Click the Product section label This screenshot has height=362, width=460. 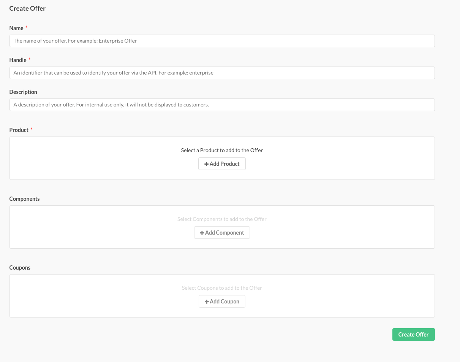(x=19, y=130)
